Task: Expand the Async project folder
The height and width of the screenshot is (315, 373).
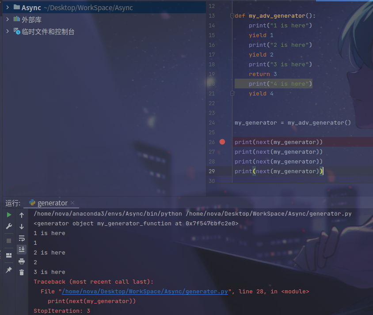Action: 8,8
